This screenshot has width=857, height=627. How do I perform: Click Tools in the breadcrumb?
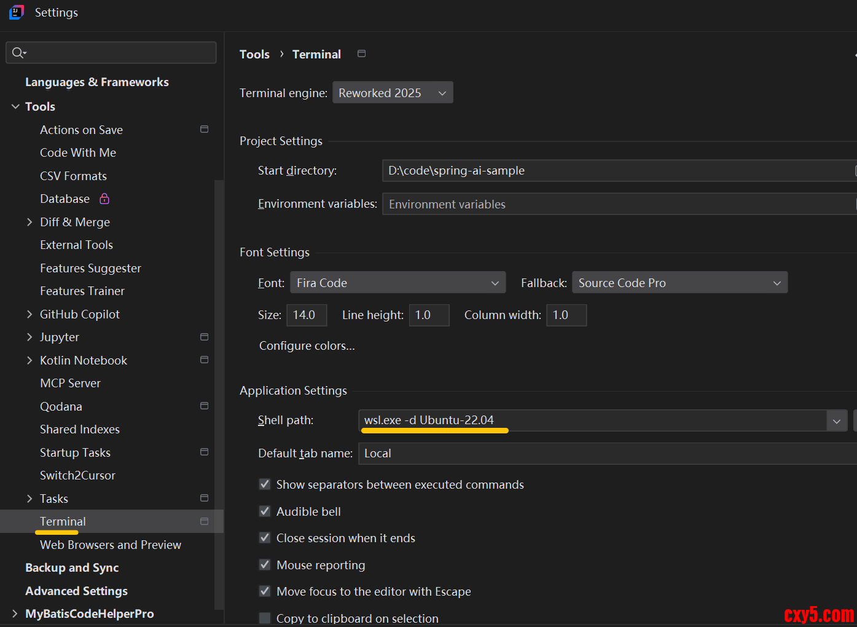pos(254,55)
